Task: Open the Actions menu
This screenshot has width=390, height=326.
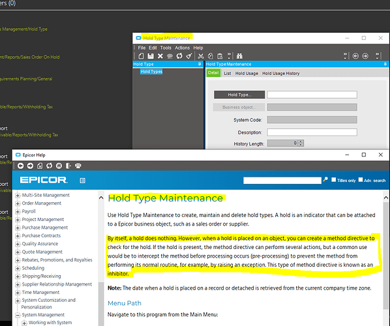Action: (182, 48)
